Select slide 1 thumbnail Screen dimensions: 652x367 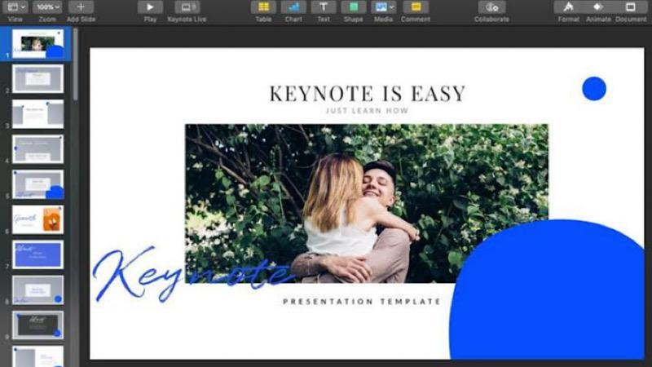coord(37,43)
